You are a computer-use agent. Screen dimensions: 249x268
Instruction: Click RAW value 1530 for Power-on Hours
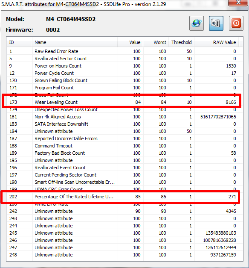pos(231,66)
